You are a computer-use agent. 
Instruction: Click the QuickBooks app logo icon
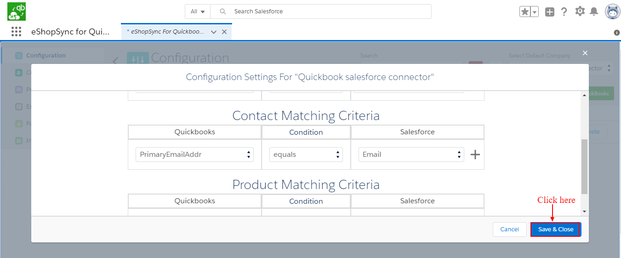pyautogui.click(x=17, y=11)
